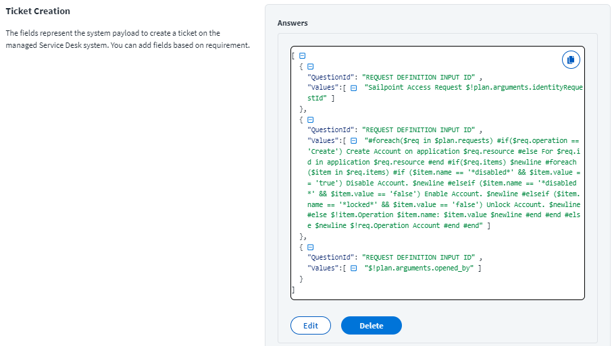Collapse the first JSON object in Answers

311,67
